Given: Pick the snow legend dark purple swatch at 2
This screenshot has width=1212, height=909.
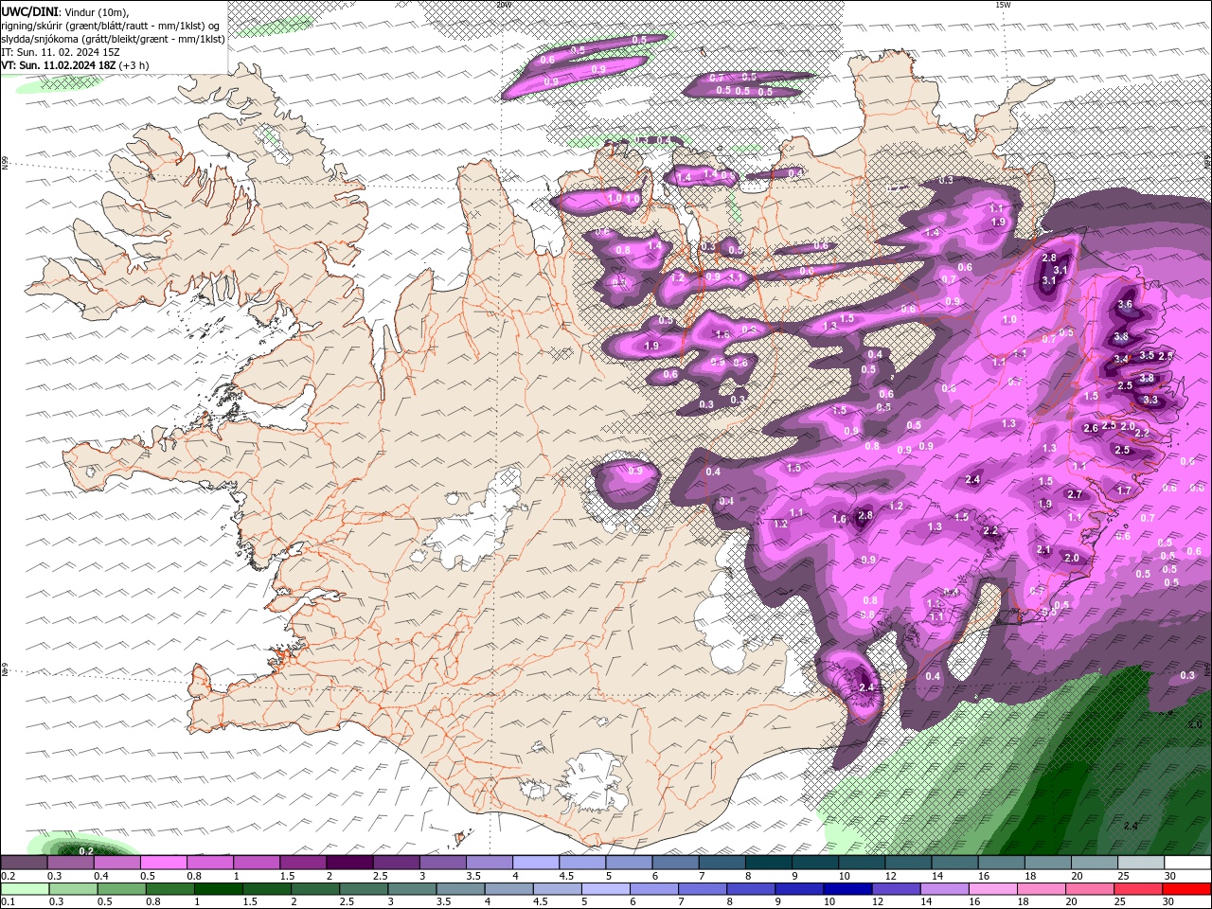Looking at the screenshot, I should [x=348, y=863].
